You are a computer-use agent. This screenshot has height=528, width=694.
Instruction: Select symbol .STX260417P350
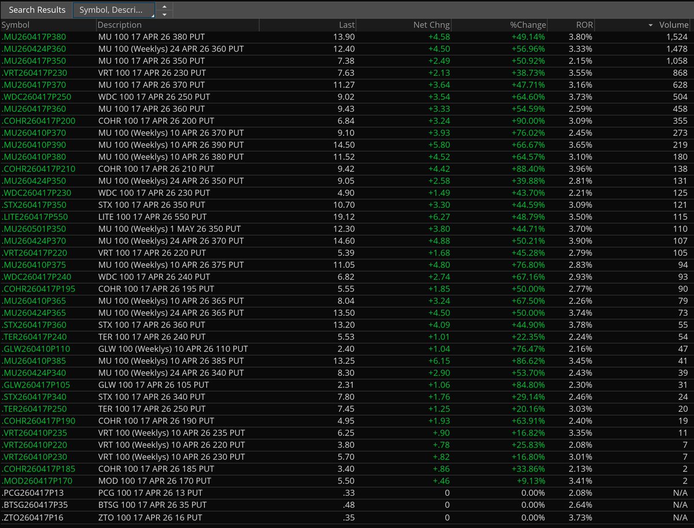(x=34, y=205)
